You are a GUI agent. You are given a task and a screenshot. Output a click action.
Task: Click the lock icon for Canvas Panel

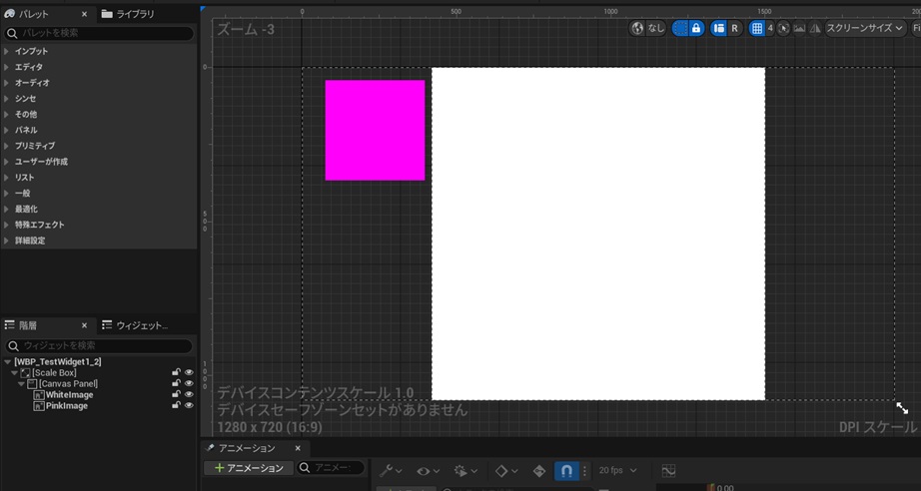pyautogui.click(x=176, y=383)
